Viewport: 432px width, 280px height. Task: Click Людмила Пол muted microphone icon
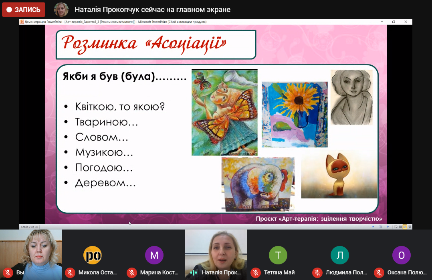pyautogui.click(x=317, y=273)
